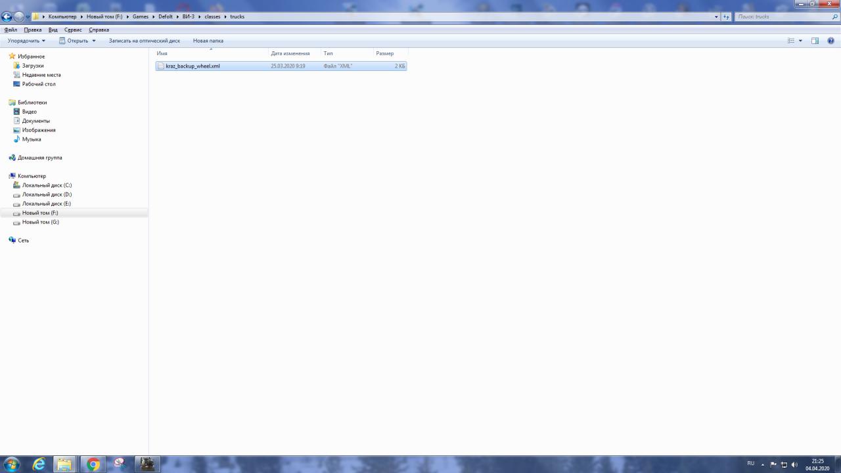Viewport: 841px width, 473px height.
Task: Select Локальный диск (D:) in navigation pane
Action: coord(47,194)
